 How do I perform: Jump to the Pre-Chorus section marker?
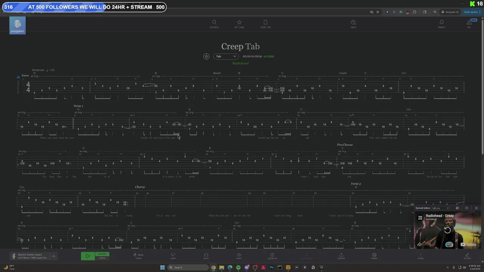pos(345,145)
